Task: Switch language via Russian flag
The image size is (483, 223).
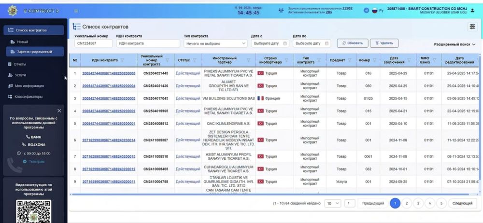Action: [x=375, y=11]
